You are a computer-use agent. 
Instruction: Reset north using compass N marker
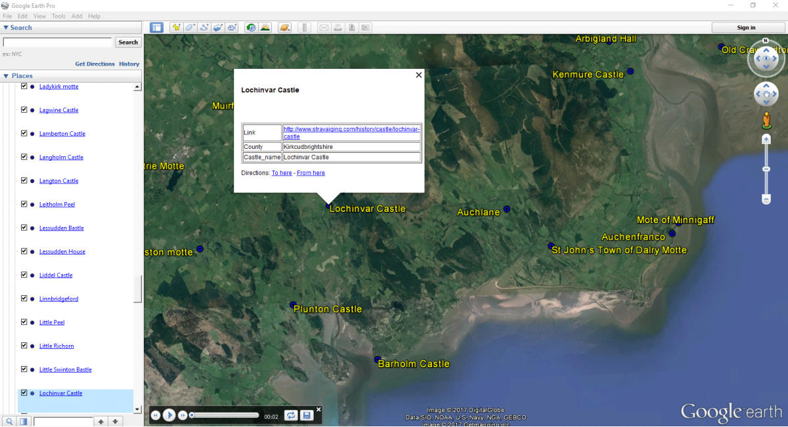(766, 41)
